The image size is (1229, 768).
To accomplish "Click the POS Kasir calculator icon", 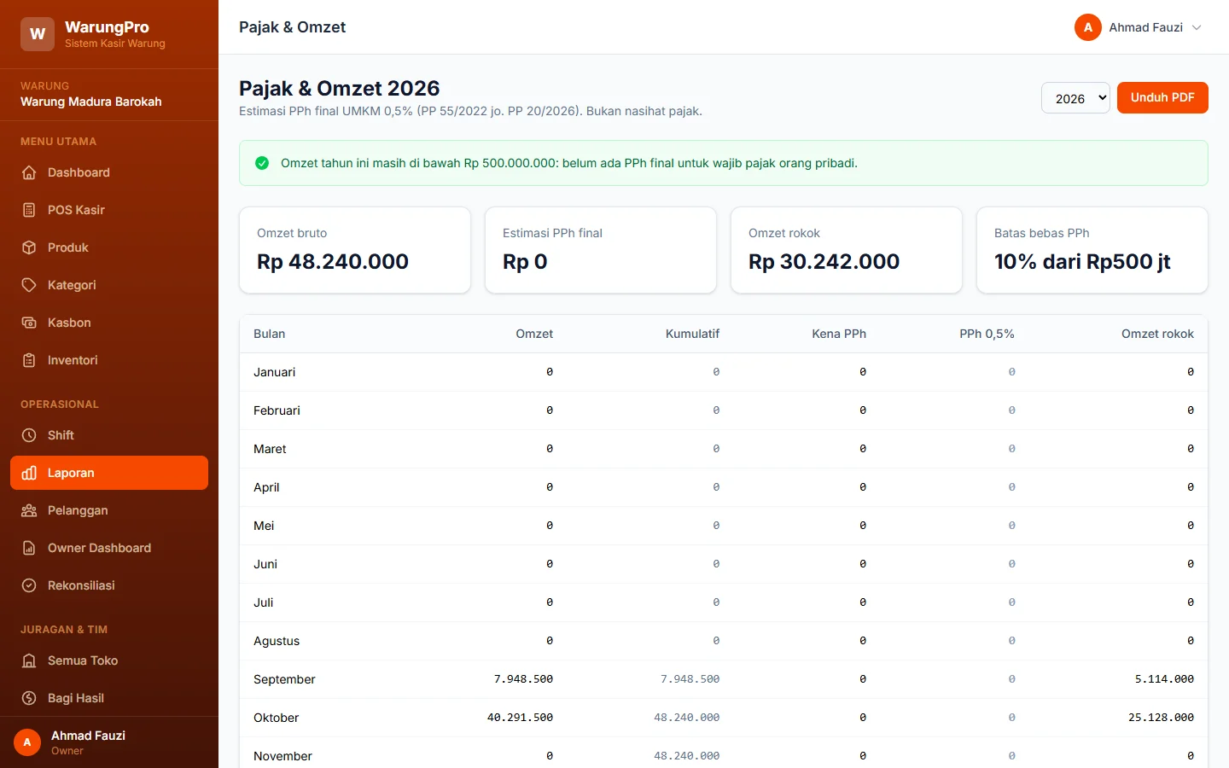I will pyautogui.click(x=29, y=210).
